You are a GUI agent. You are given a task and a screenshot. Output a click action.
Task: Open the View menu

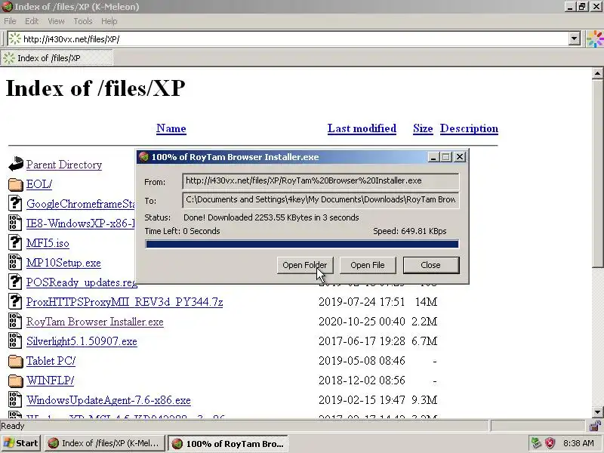click(56, 21)
